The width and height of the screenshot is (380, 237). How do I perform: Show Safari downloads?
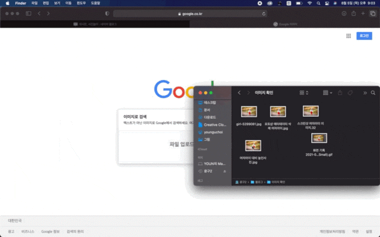[x=344, y=14]
